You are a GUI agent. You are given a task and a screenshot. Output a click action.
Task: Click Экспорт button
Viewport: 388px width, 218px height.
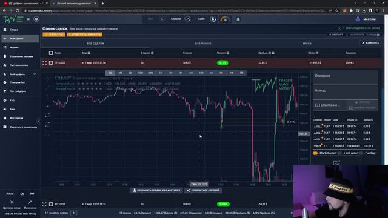pyautogui.click(x=336, y=35)
